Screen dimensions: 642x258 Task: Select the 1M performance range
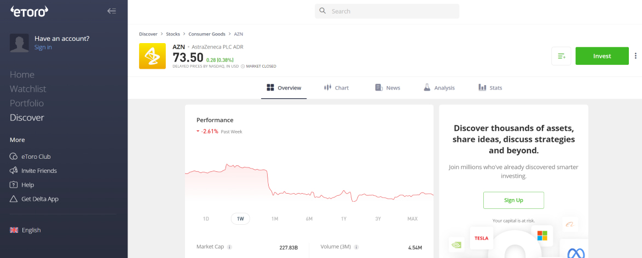(x=275, y=219)
